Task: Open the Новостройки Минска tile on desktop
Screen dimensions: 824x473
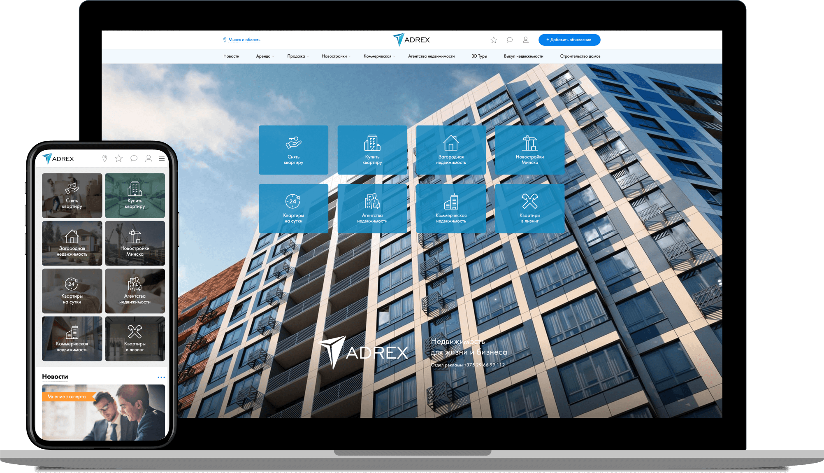Action: tap(530, 150)
